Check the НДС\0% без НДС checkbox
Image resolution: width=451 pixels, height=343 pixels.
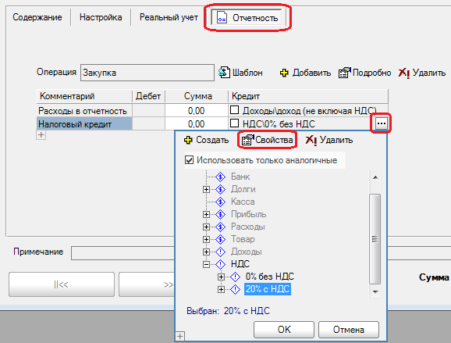click(234, 123)
